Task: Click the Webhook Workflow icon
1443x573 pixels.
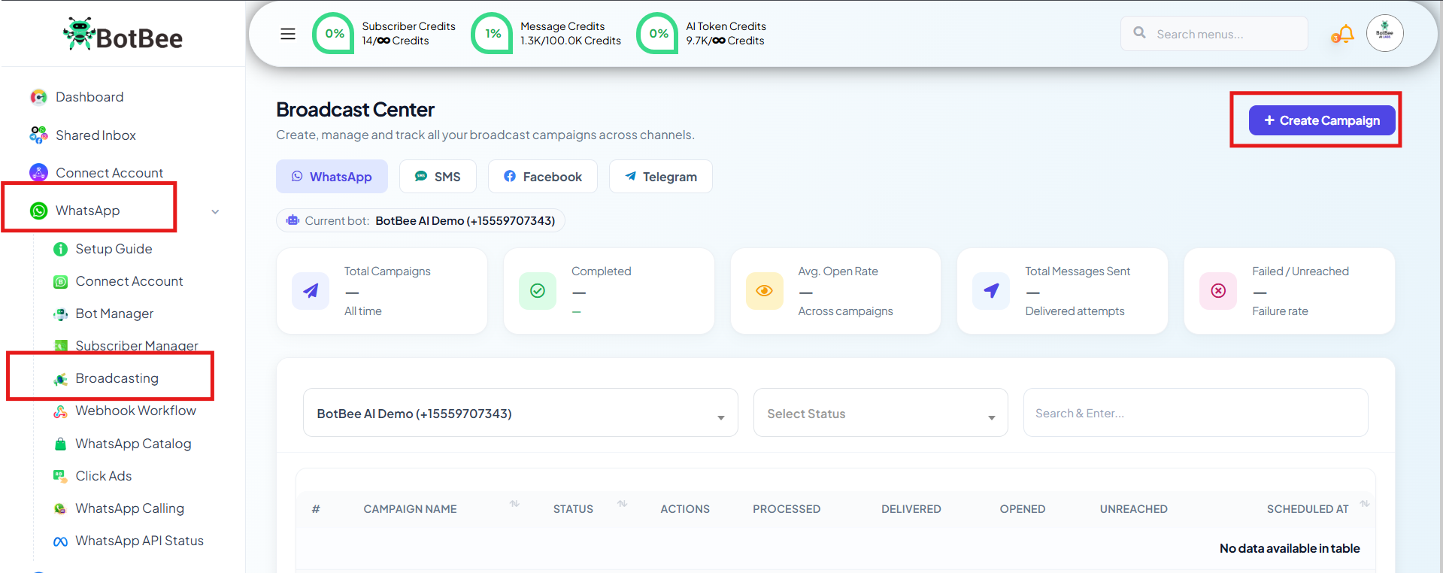Action: click(x=61, y=411)
